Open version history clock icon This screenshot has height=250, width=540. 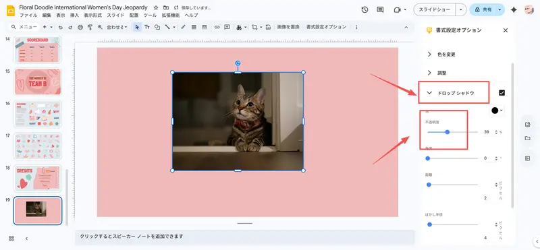364,9
